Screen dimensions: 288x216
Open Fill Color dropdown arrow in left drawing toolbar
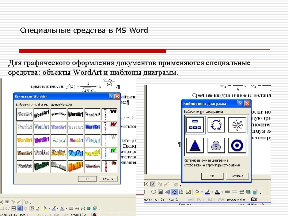pyautogui.click(x=49, y=209)
